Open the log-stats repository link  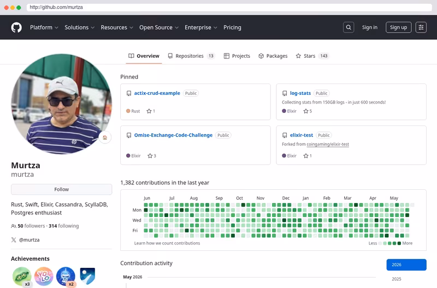(300, 93)
